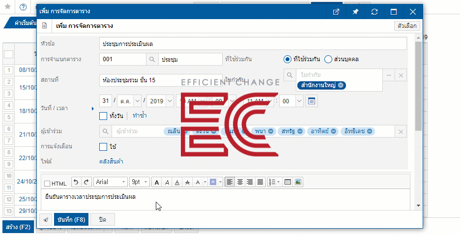Enable the การแจ้งเตือน ใช้ checkbox
This screenshot has height=235, width=460.
coord(103,147)
